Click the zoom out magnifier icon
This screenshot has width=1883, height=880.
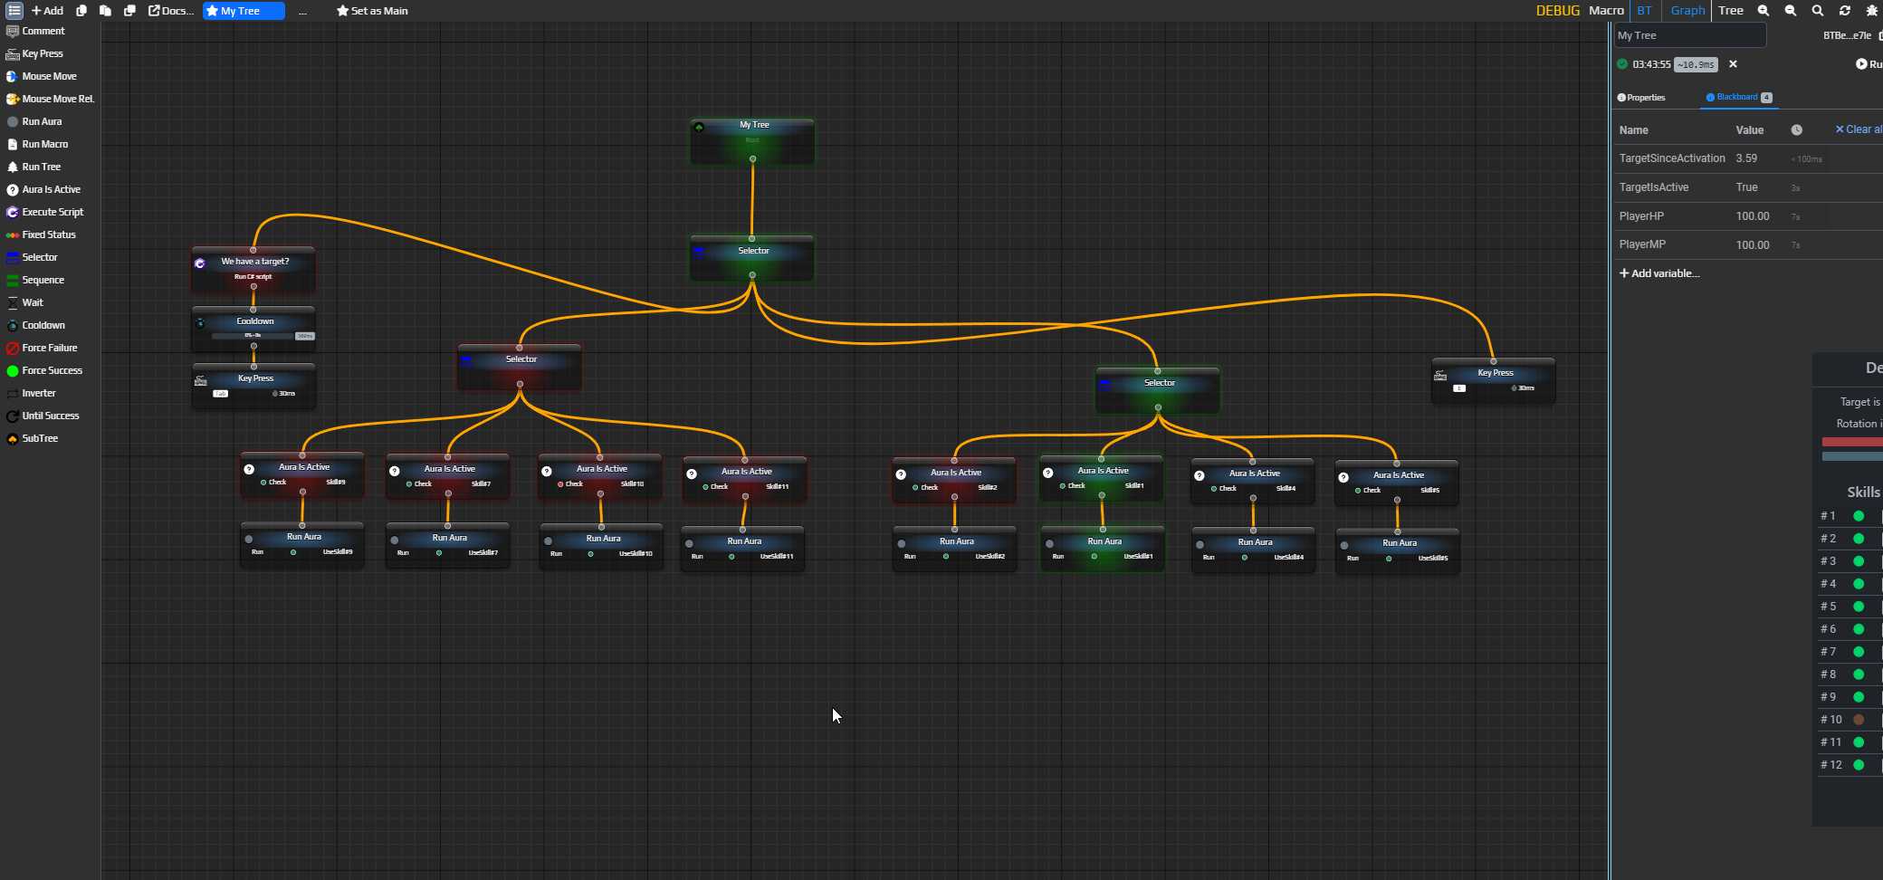click(1791, 11)
